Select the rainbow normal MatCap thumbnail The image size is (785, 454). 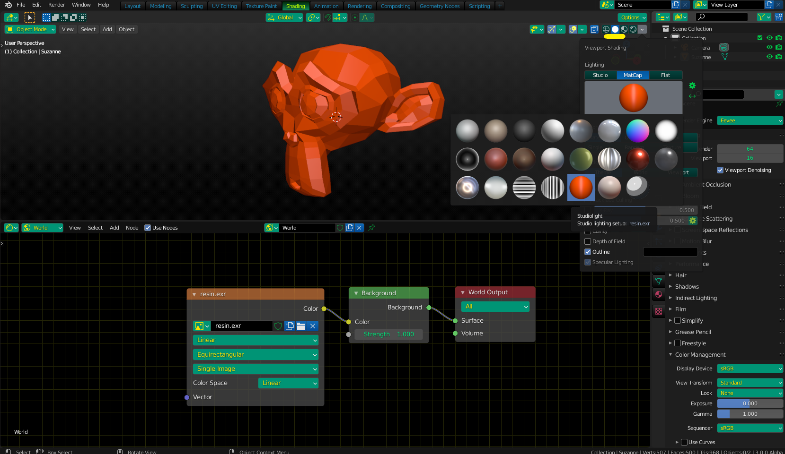coord(638,131)
